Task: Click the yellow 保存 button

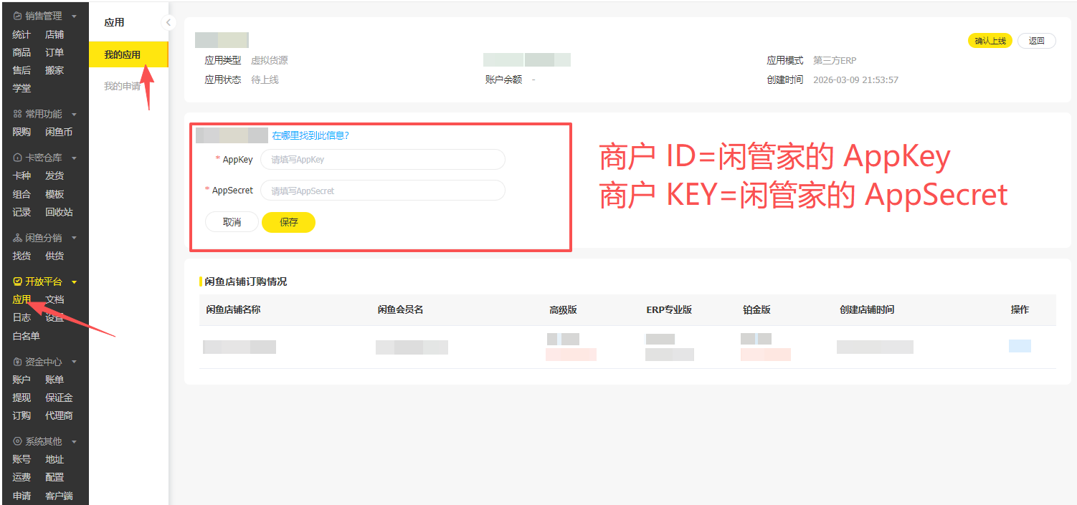Action: click(x=289, y=222)
